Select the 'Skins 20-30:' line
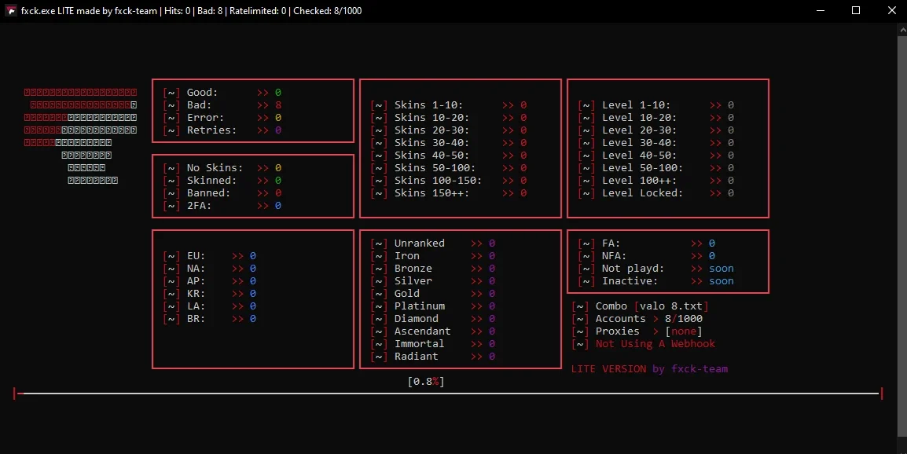Viewport: 907px width, 454px height. click(449, 130)
